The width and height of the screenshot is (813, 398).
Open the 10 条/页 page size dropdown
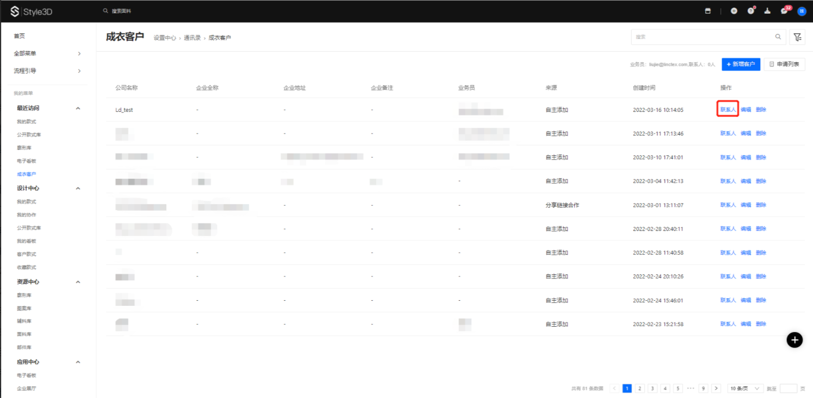[x=745, y=388]
